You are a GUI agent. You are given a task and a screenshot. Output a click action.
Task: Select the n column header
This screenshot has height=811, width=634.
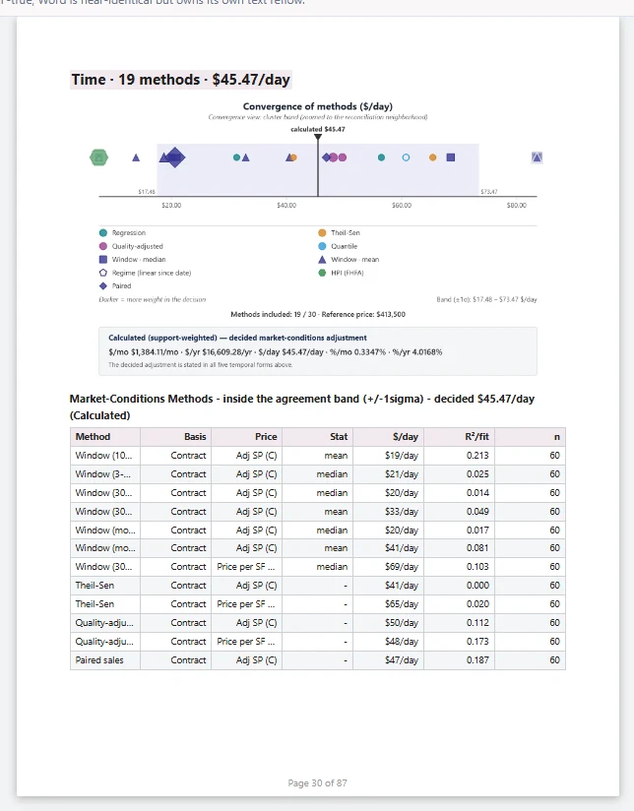pyautogui.click(x=530, y=437)
